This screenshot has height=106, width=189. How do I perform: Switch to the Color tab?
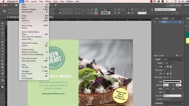coord(165,59)
